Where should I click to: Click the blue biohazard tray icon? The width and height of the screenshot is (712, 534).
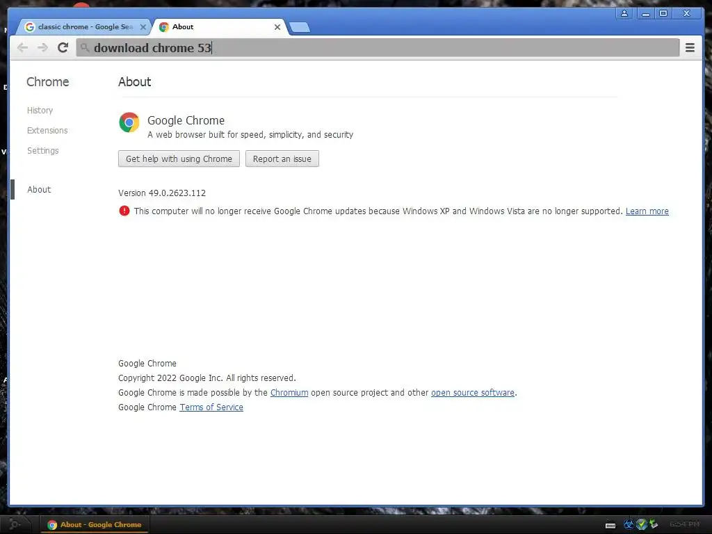pyautogui.click(x=629, y=524)
